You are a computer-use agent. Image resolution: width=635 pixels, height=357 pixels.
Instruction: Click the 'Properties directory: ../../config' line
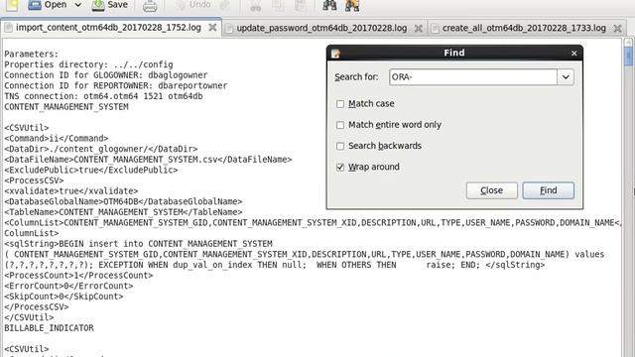click(x=88, y=64)
